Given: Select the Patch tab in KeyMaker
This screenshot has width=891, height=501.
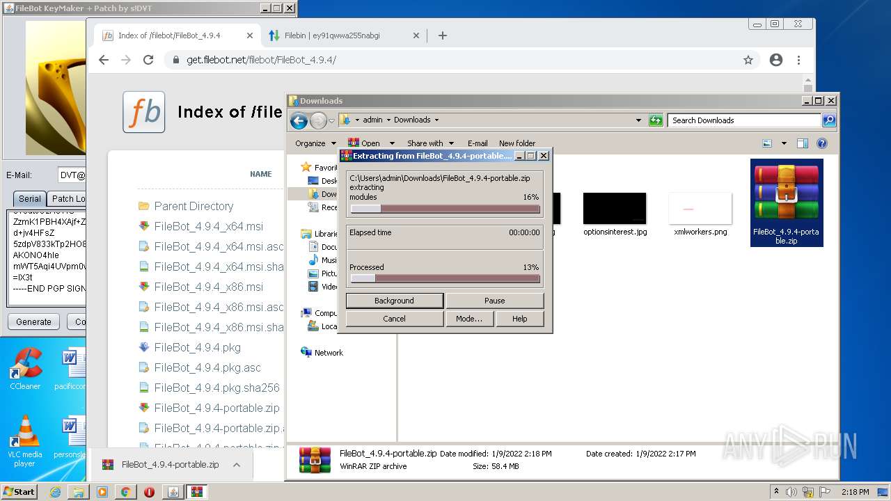Looking at the screenshot, I should [x=68, y=198].
